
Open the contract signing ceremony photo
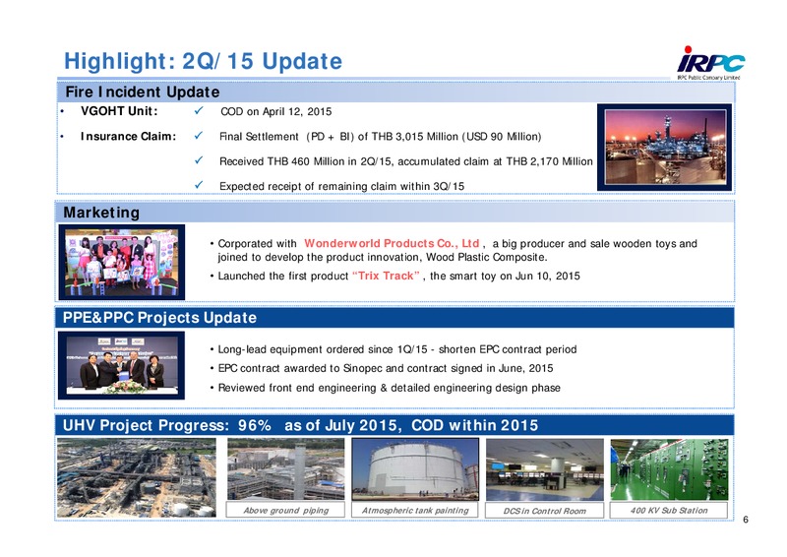point(121,365)
